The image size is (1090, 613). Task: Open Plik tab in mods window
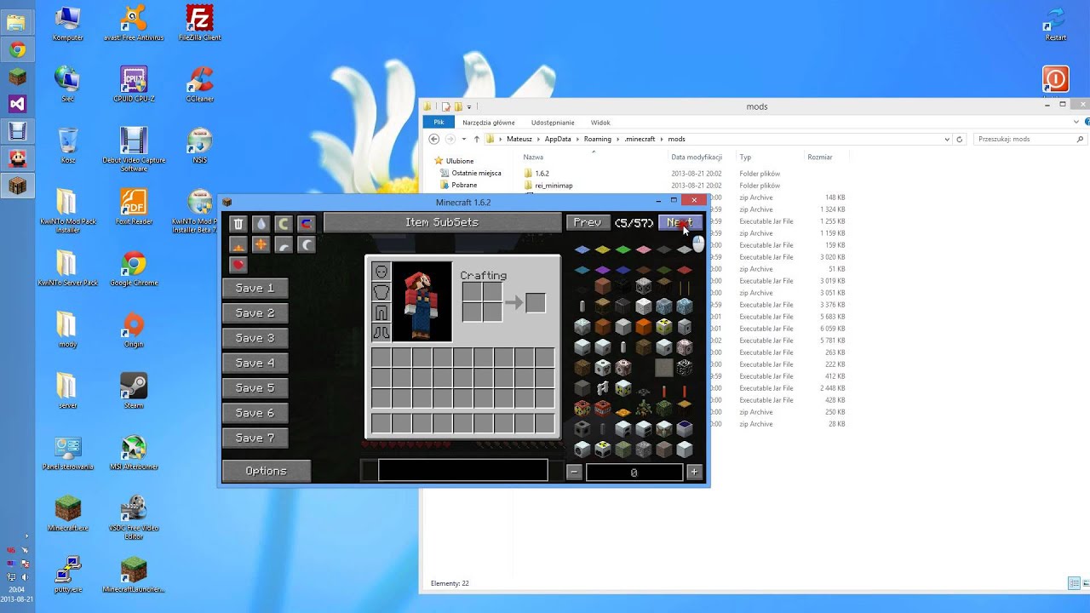click(439, 123)
